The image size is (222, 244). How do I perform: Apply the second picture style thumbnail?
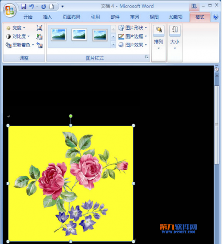(x=79, y=35)
